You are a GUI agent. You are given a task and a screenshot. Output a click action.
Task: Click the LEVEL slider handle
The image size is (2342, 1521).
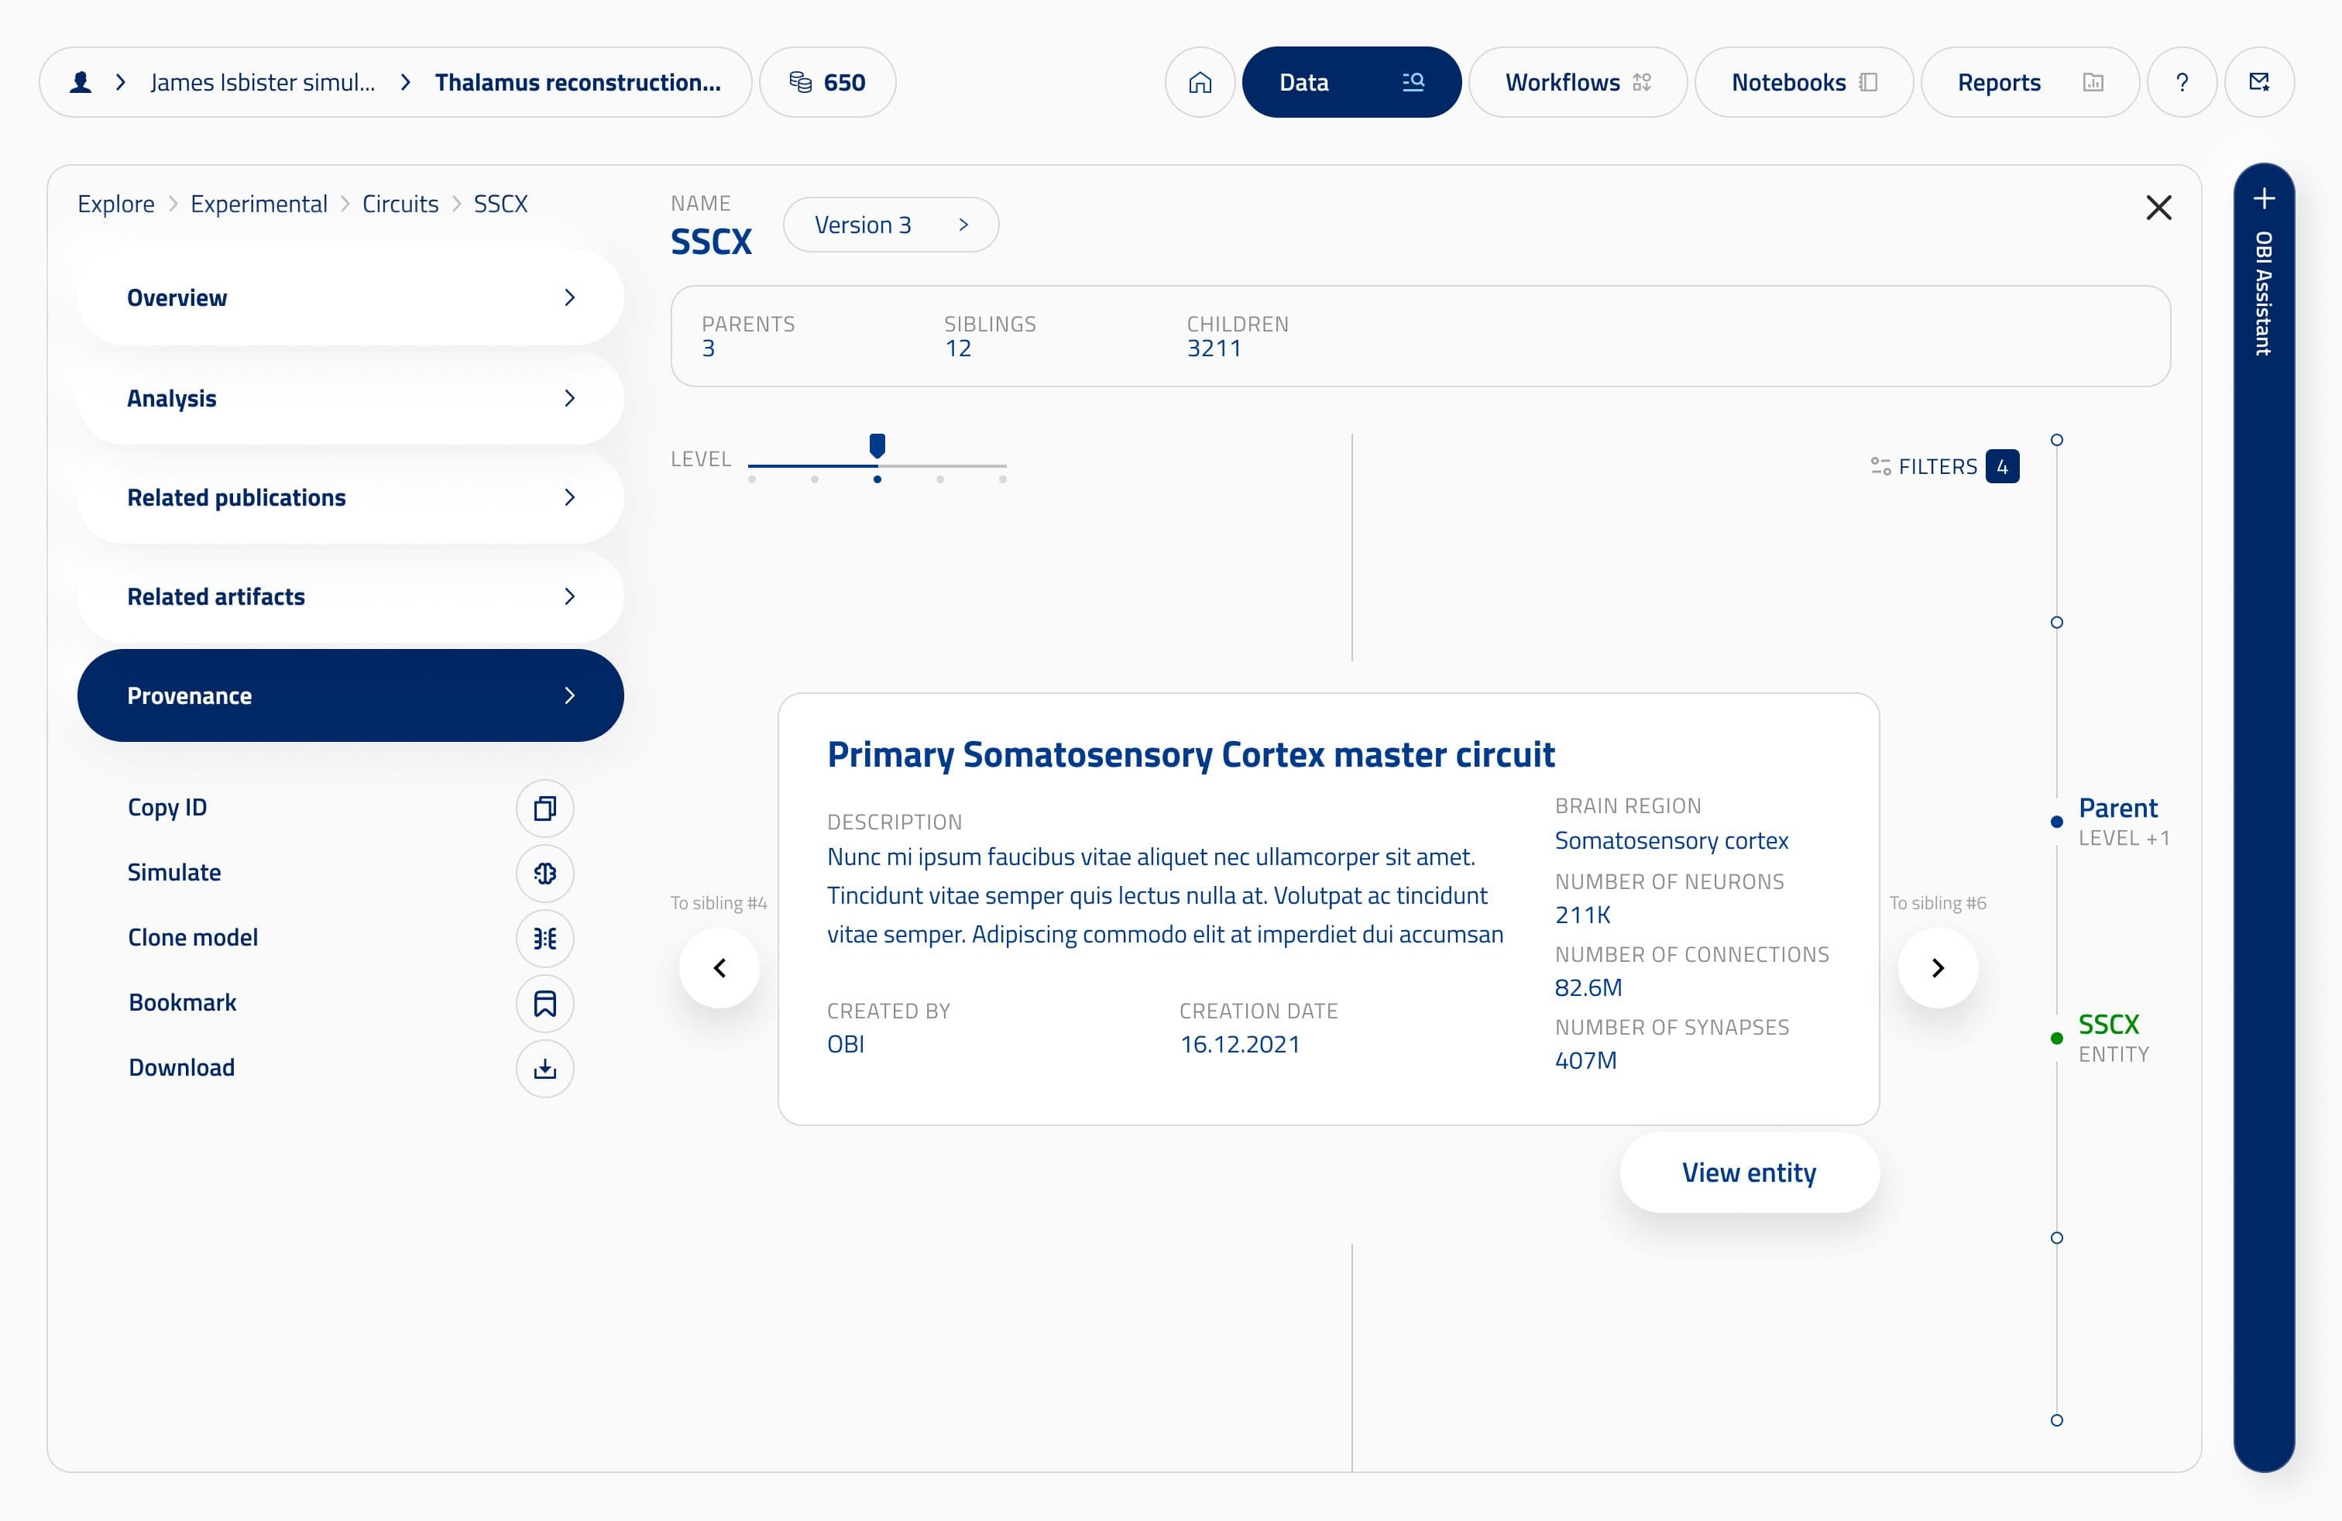(877, 445)
